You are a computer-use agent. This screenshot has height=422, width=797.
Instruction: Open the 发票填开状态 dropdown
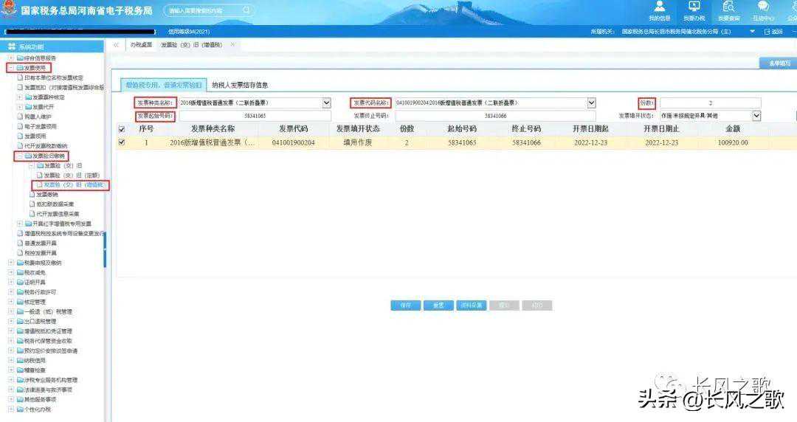[x=756, y=116]
